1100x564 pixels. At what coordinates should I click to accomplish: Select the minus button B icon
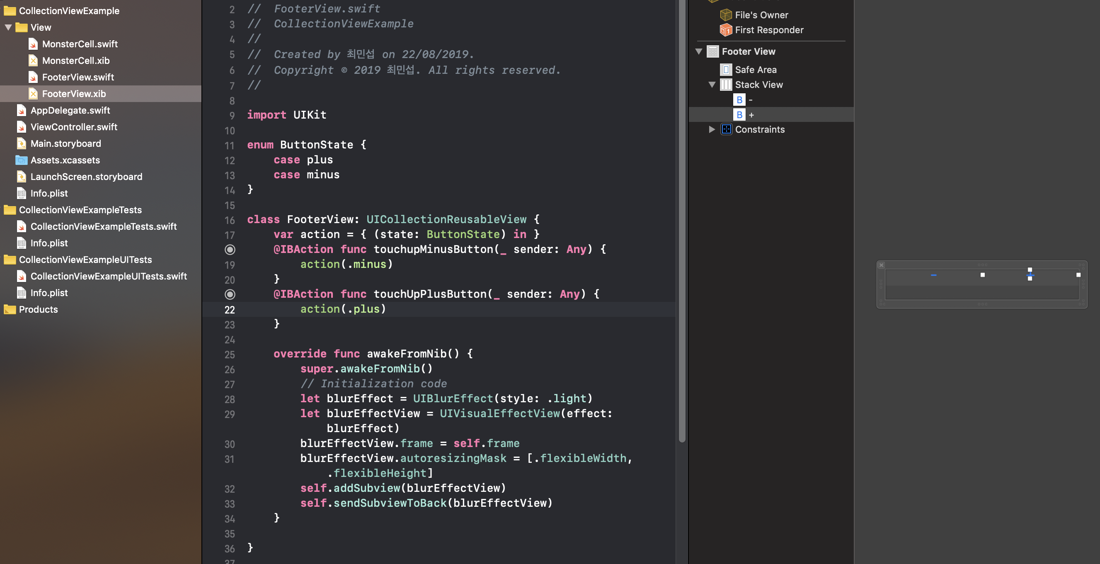(x=739, y=100)
